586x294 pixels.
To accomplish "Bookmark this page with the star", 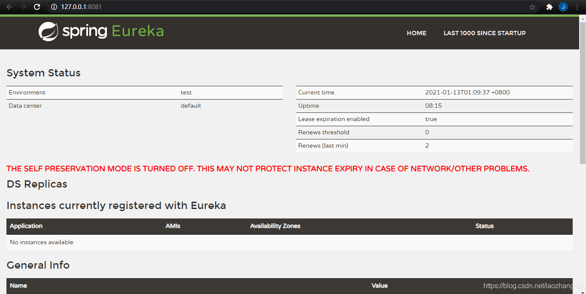I will (532, 7).
